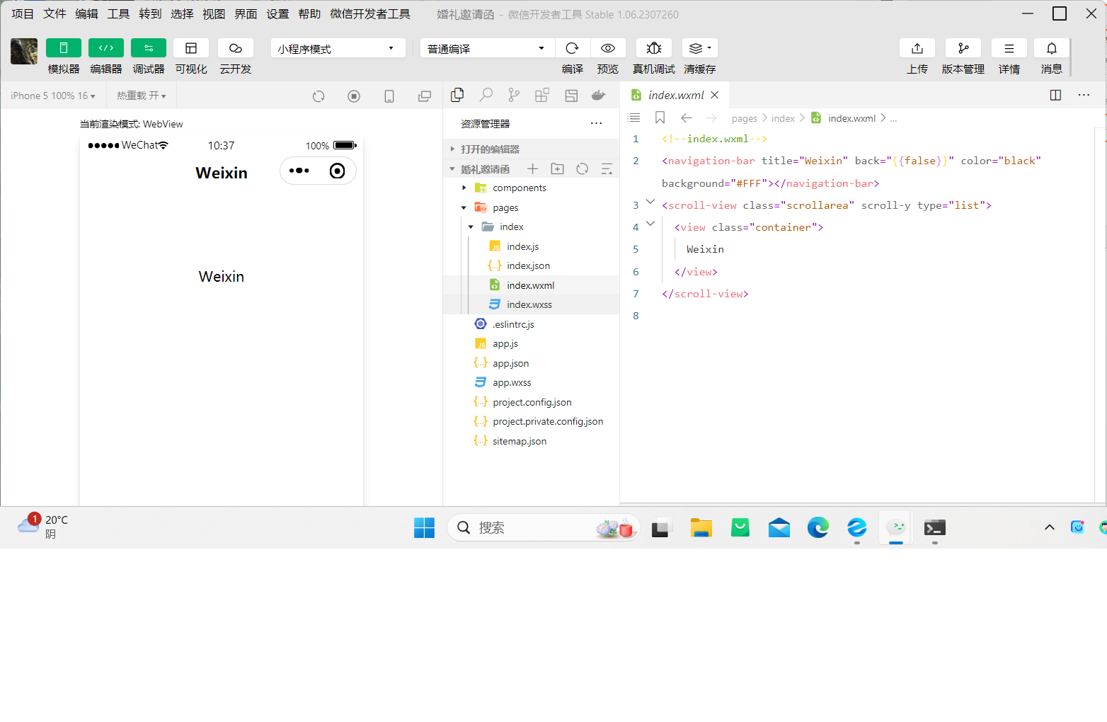
Task: Split the editor view
Action: tap(1055, 95)
